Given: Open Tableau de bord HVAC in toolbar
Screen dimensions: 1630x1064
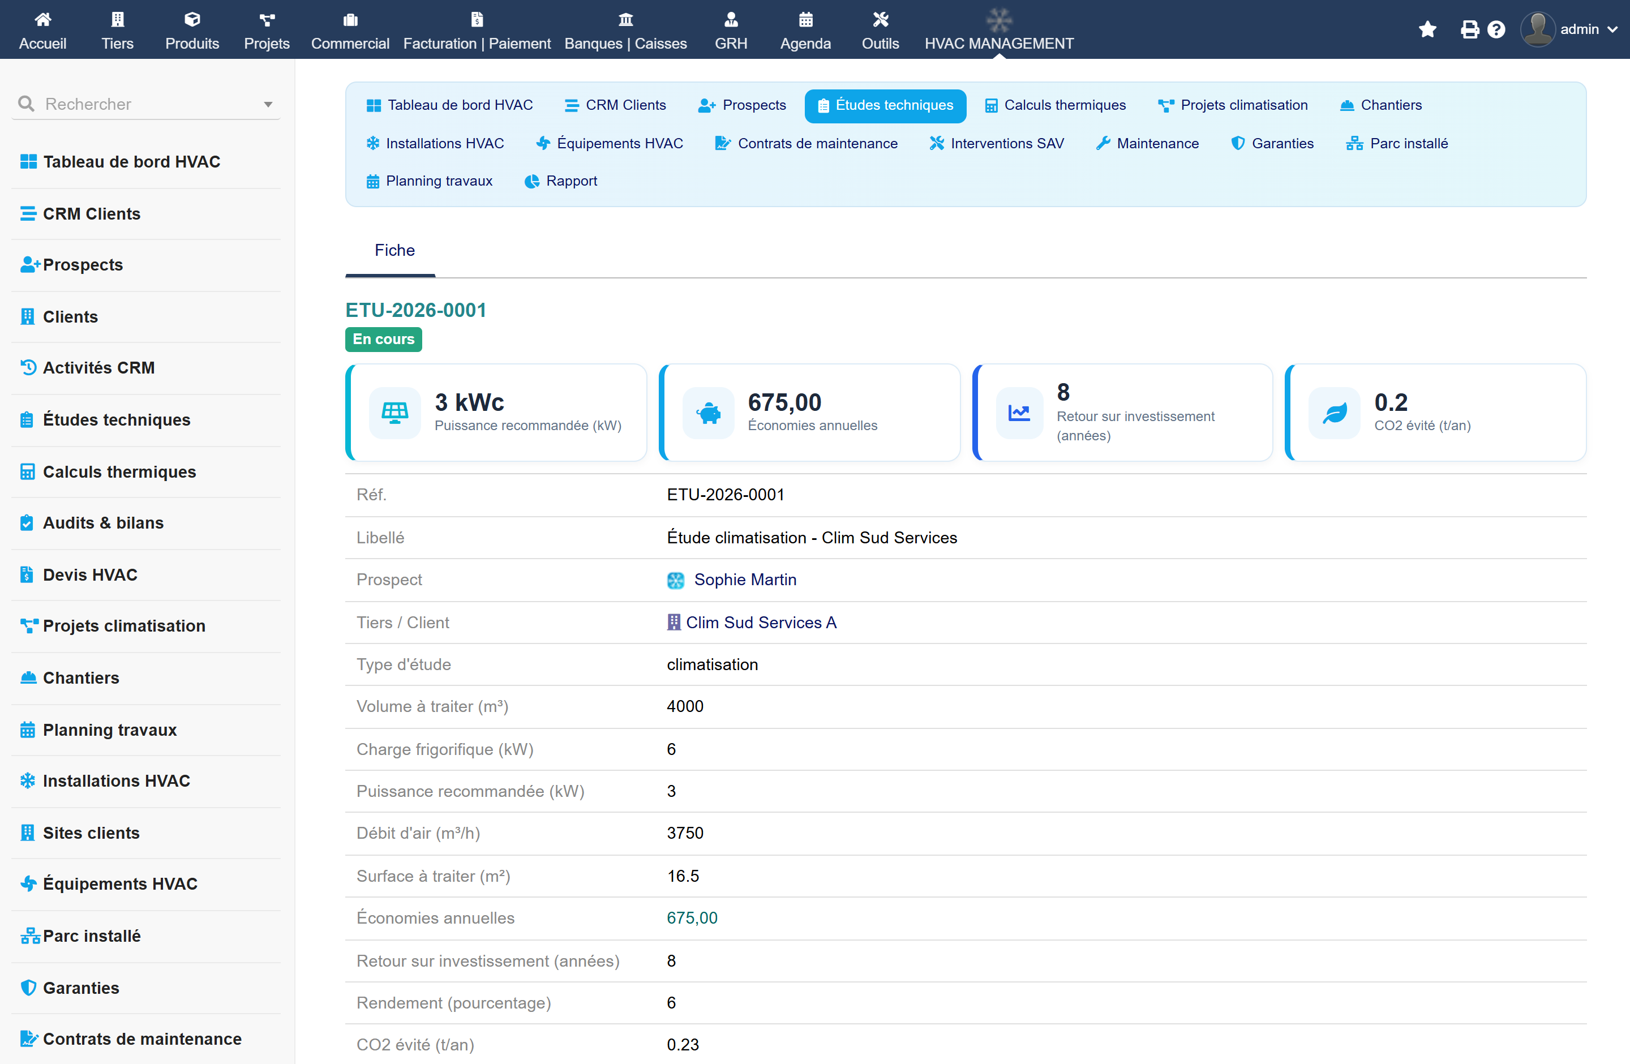Looking at the screenshot, I should pos(450,105).
